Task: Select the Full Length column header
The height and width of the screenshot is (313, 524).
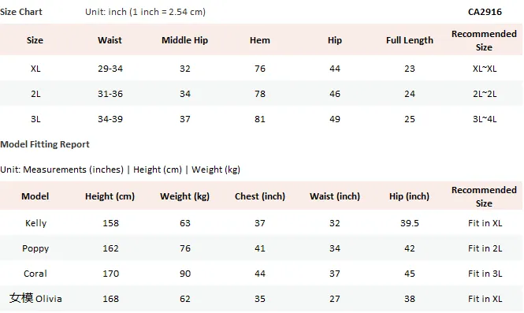Action: [410, 40]
